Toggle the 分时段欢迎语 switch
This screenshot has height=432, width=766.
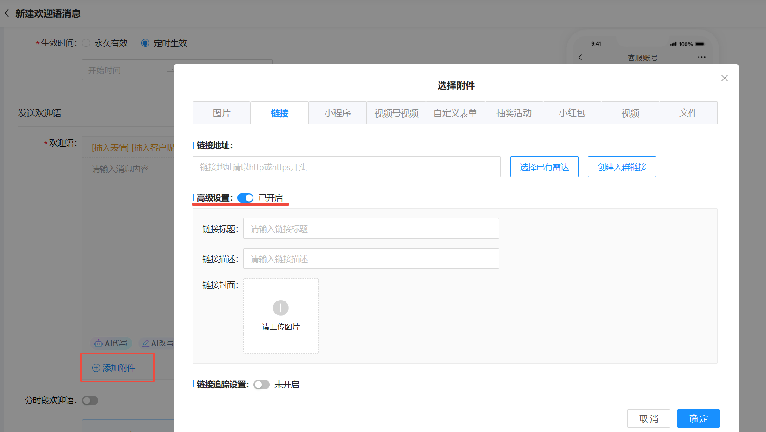(x=90, y=400)
